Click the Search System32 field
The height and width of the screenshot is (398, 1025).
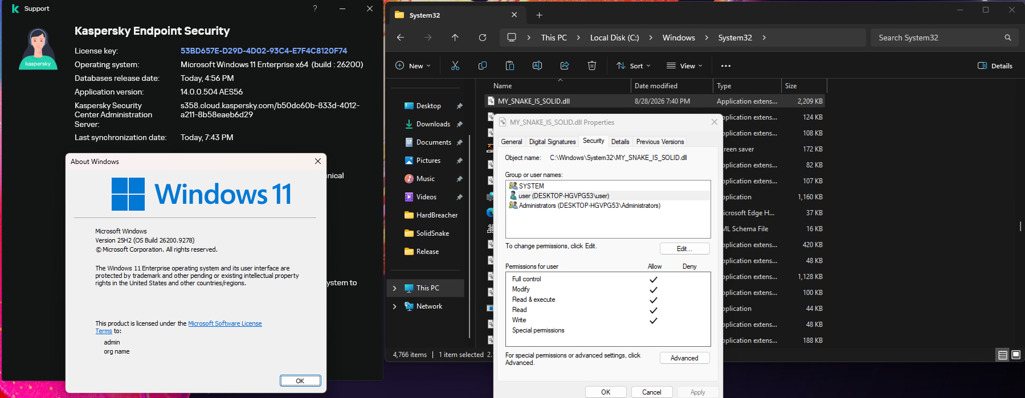point(940,38)
